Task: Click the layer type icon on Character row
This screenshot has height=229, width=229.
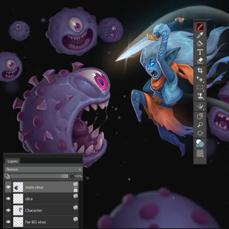Action: [x=76, y=207]
